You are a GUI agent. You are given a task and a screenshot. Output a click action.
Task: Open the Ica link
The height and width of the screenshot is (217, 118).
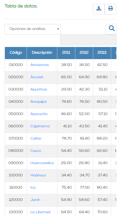(x=33, y=187)
